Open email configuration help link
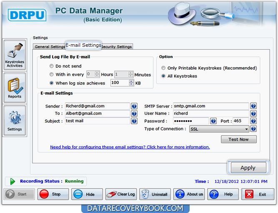Viewport: 278px width, 213px height. tap(130, 147)
